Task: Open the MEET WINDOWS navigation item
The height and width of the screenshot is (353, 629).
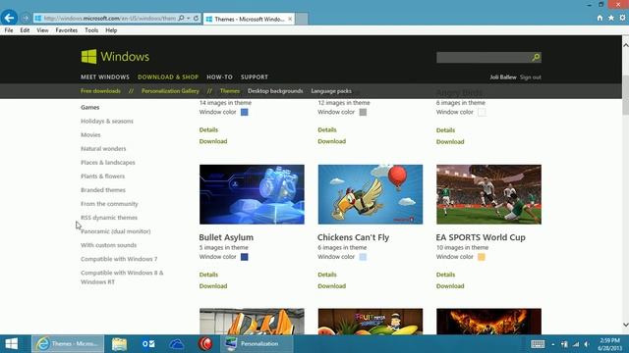Action: 105,77
